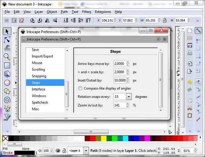
Task: Open the palette menu arrow
Action: coord(200,137)
